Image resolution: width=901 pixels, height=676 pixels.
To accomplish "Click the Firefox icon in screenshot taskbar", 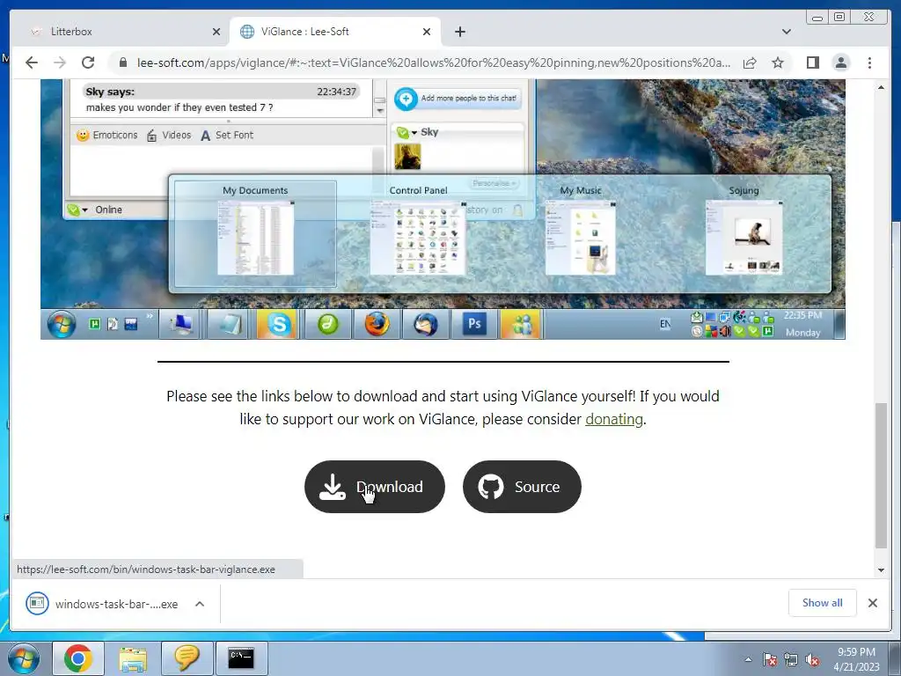I will [x=377, y=325].
